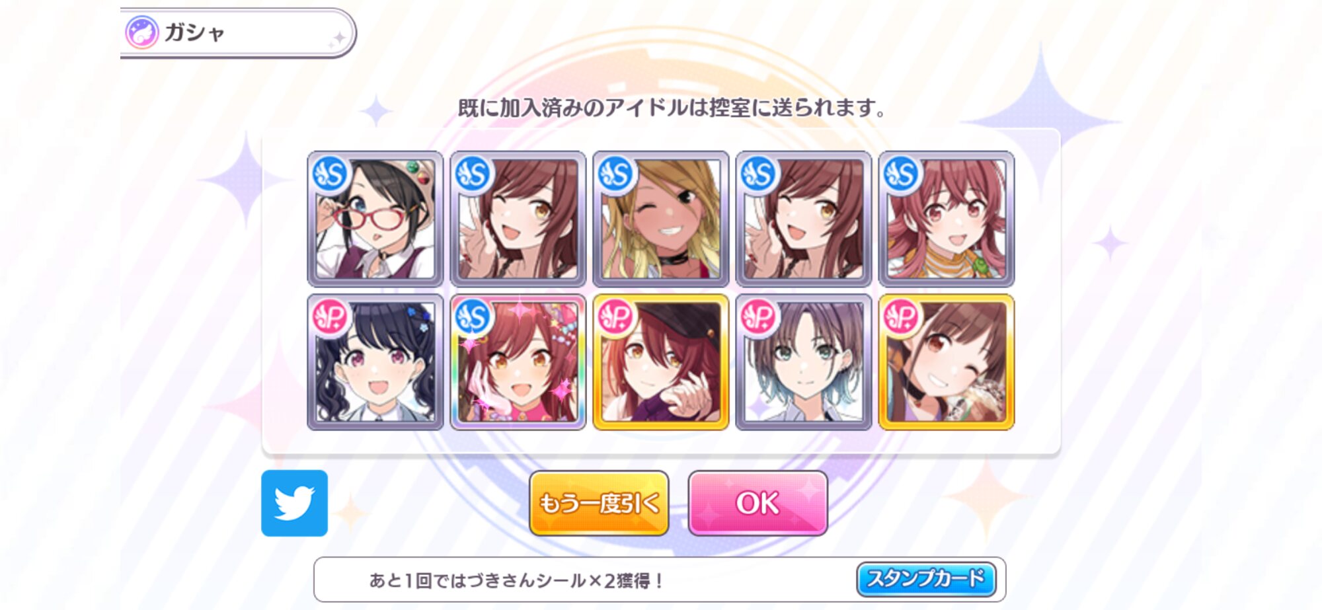Open the スタンプカード stamp card
This screenshot has width=1322, height=610.
[926, 579]
